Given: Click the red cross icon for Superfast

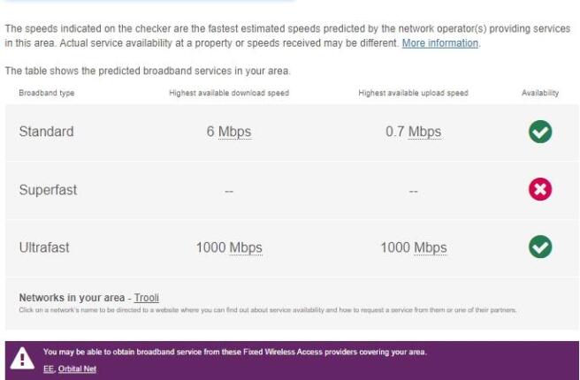Looking at the screenshot, I should pos(539,189).
